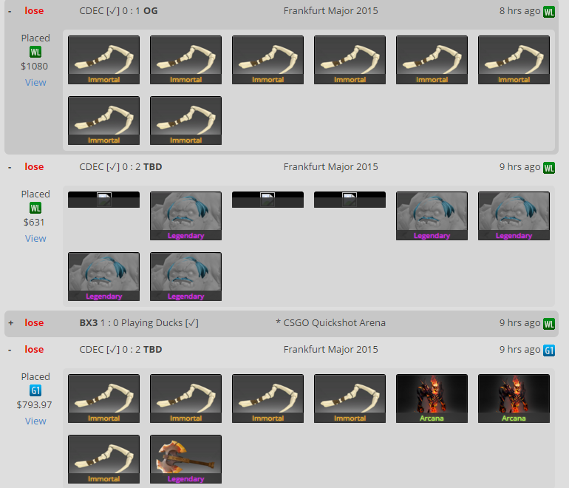Viewport: 569px width, 488px height.
Task: Collapse the $793.97 CDEC vs TBD bet
Action: point(10,350)
